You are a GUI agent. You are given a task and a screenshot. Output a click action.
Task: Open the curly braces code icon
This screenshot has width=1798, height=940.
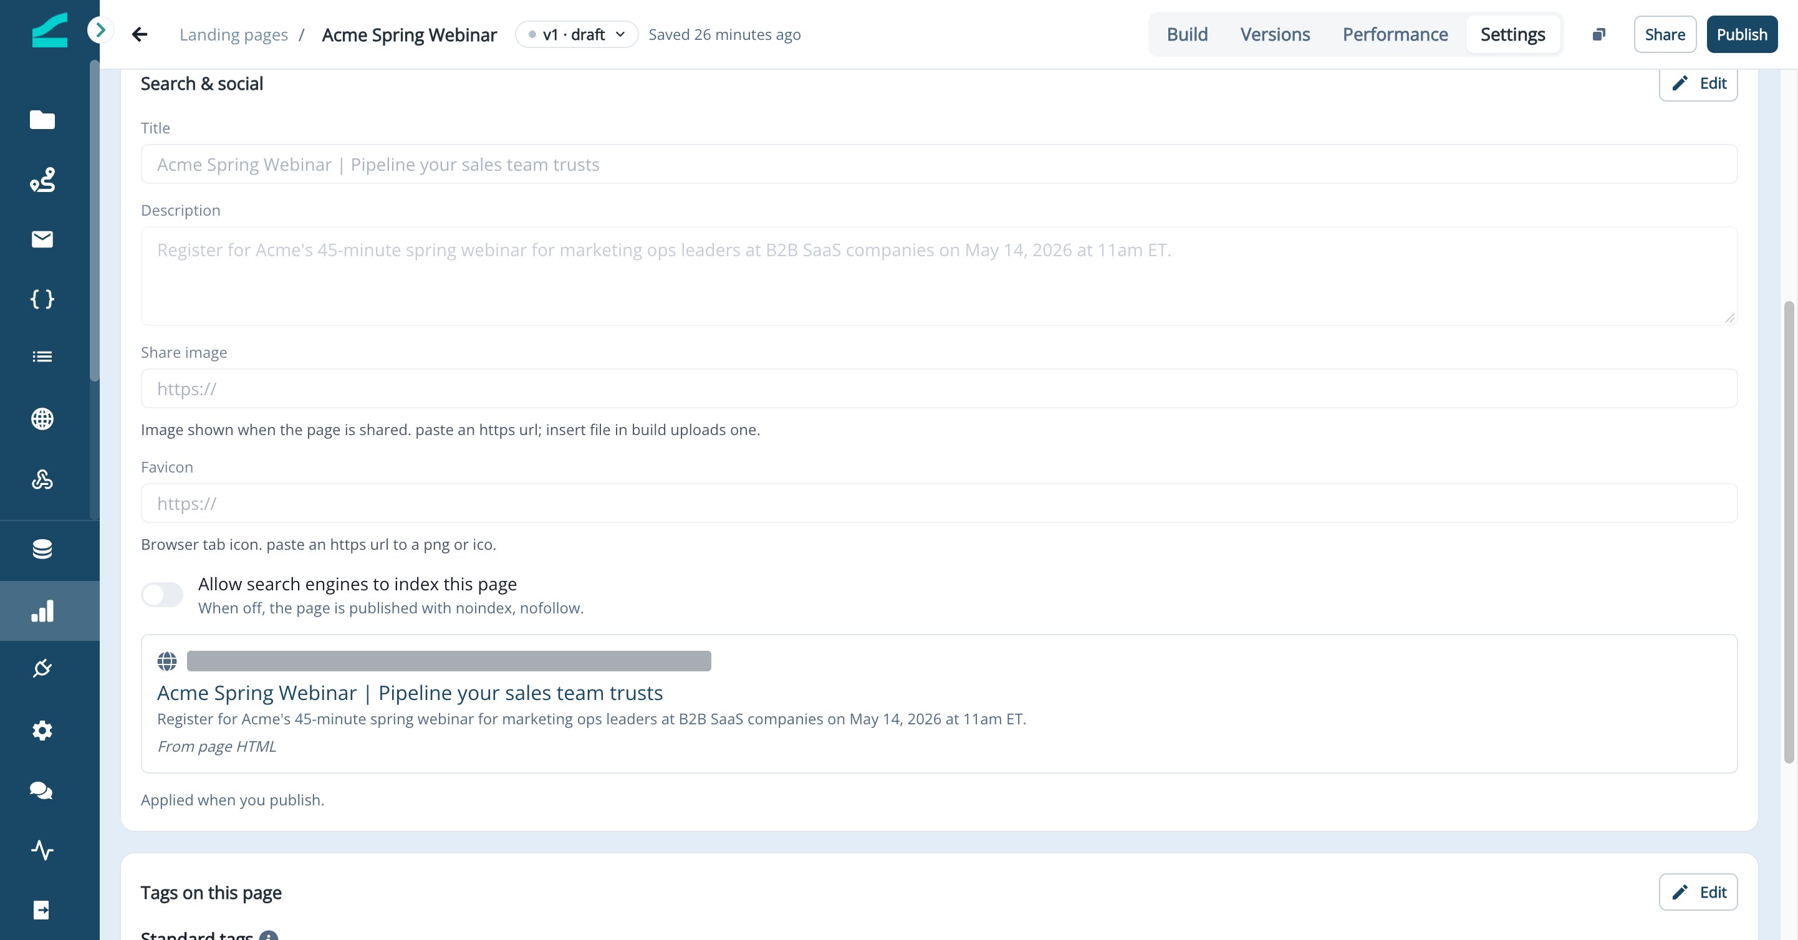(x=42, y=299)
